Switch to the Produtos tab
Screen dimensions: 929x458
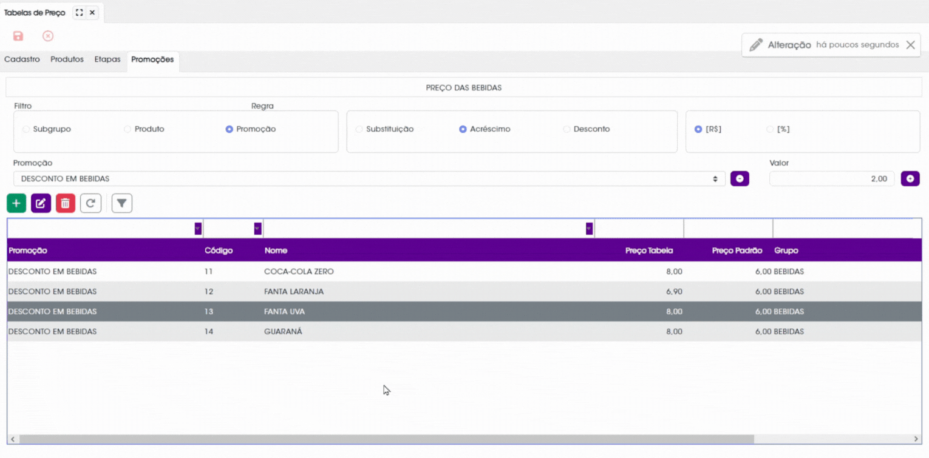pos(67,59)
